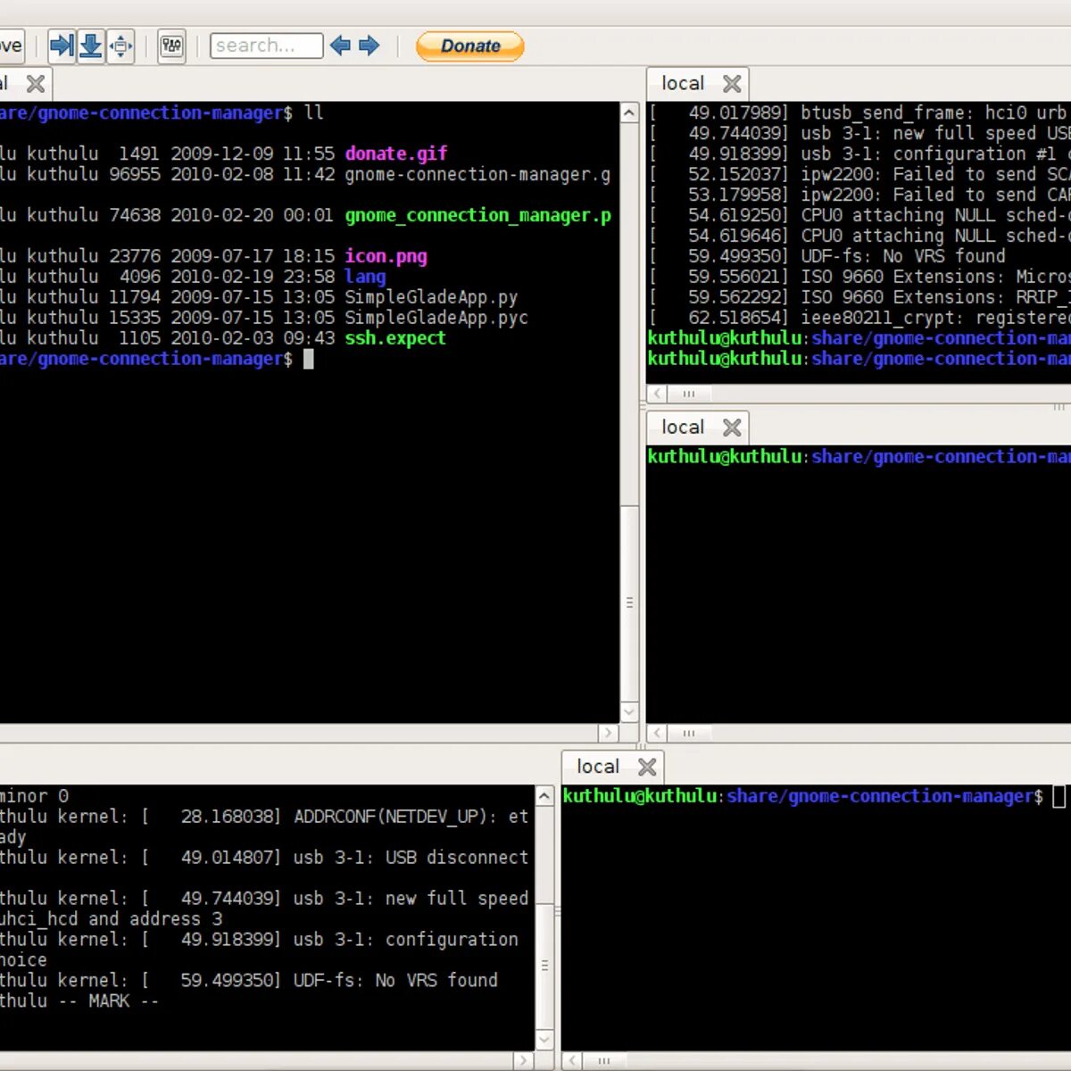Click the icon.png file name
Screen dimensions: 1071x1071
386,257
